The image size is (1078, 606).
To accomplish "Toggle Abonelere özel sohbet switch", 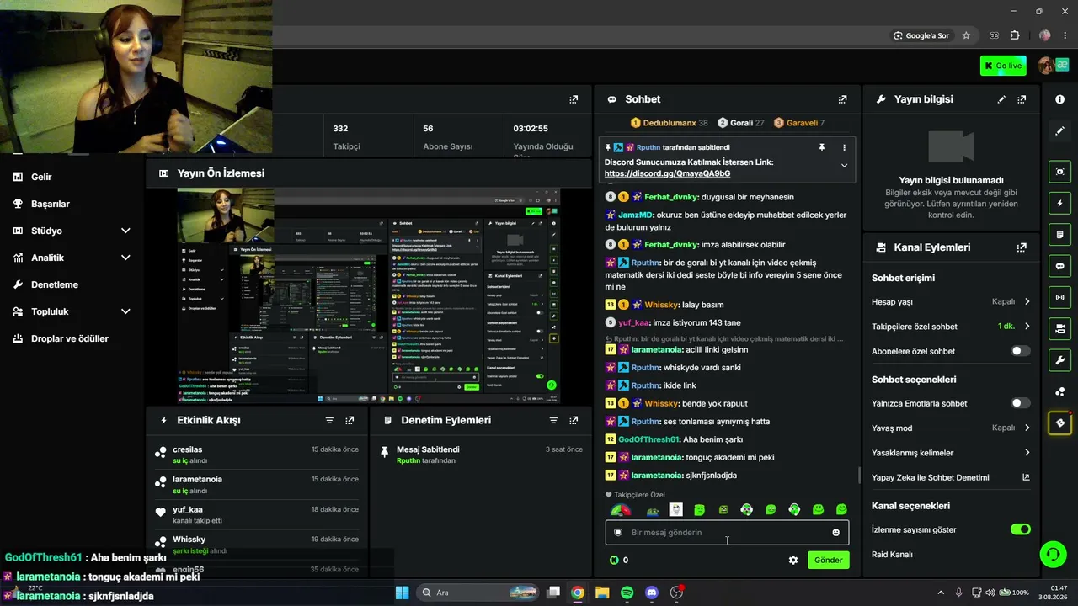I will pos(1020,351).
